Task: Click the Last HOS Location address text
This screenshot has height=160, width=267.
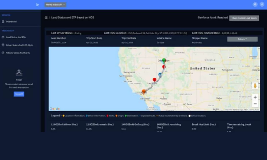Action: [x=158, y=33]
